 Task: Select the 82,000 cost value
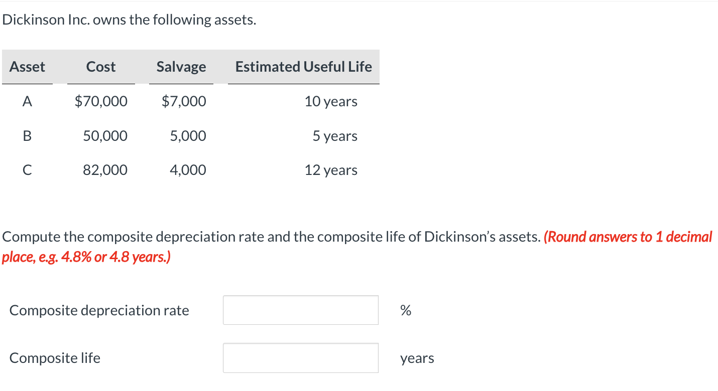click(x=105, y=169)
